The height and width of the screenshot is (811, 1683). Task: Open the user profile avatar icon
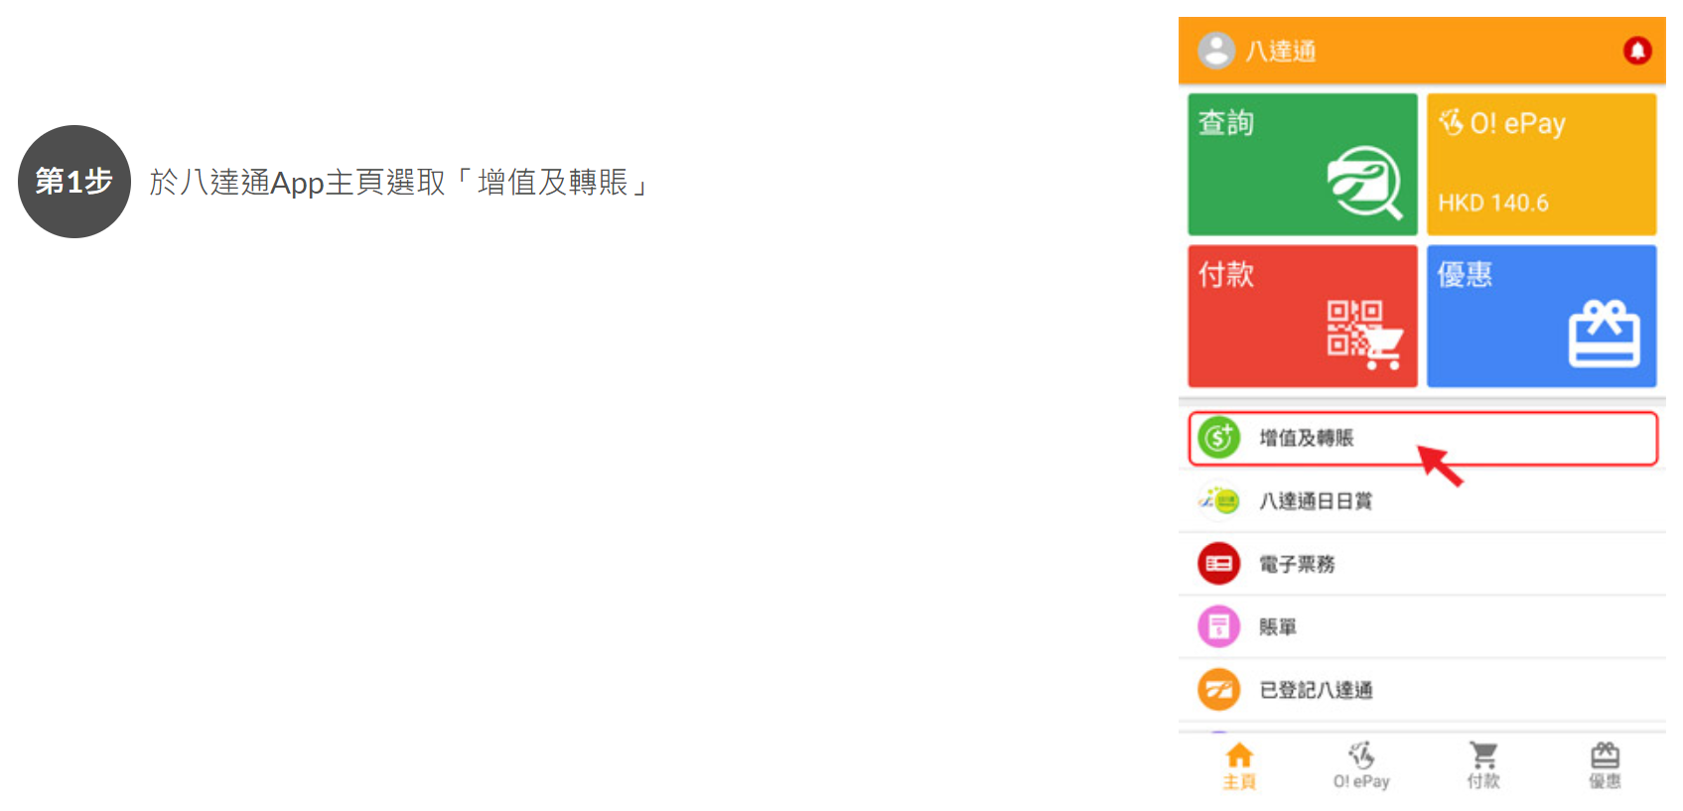(1216, 51)
